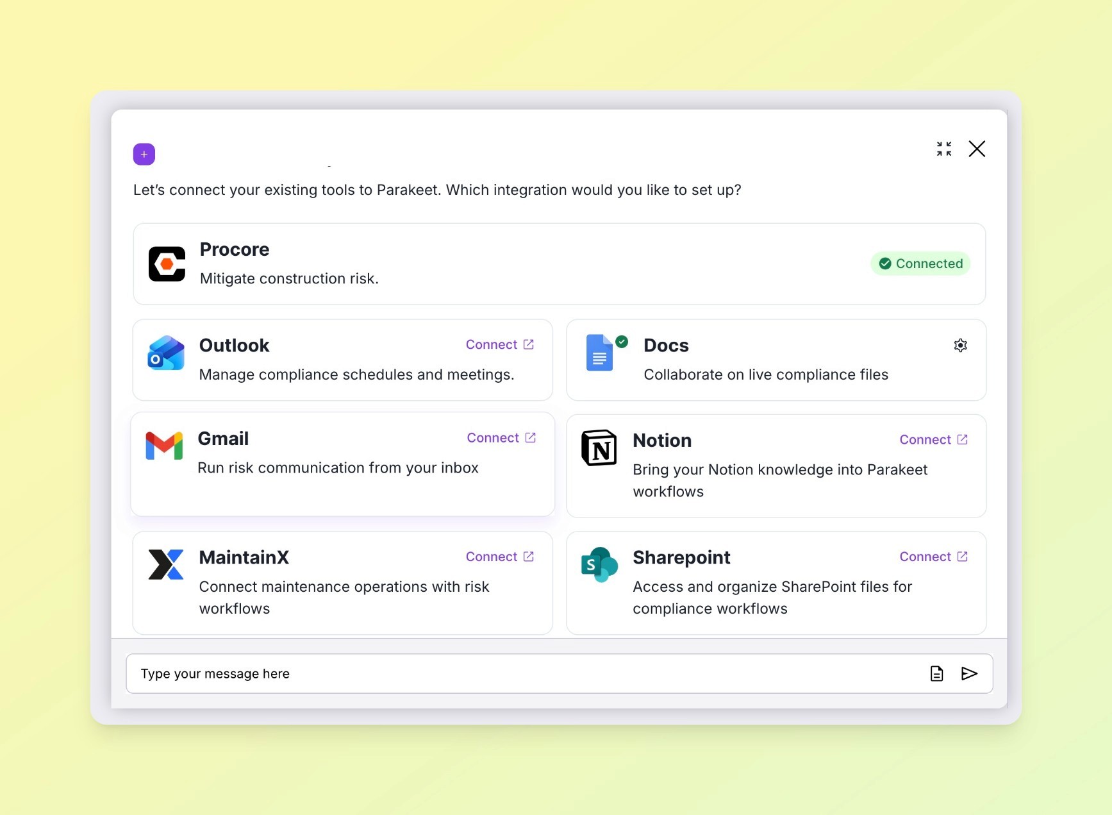Screen dimensions: 1112x815
Task: Click the external link icon beside MaintainX Connect
Action: click(x=529, y=556)
